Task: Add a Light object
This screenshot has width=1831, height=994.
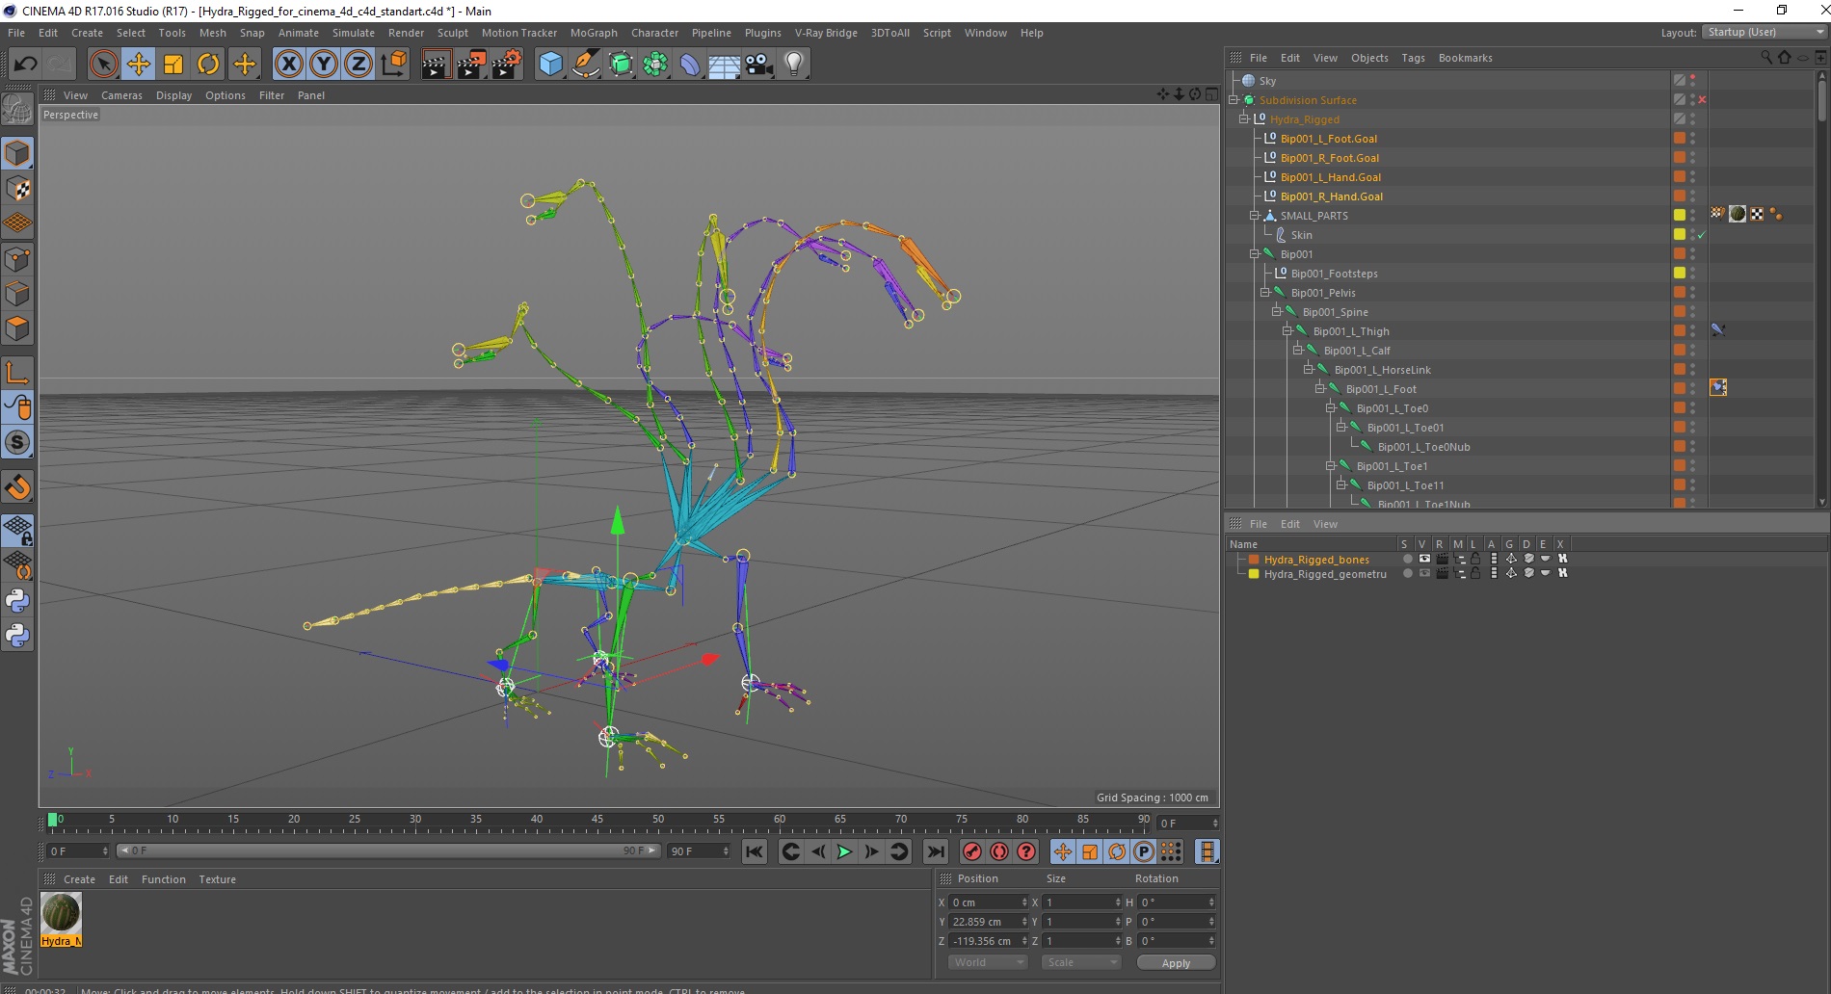Action: [x=794, y=65]
